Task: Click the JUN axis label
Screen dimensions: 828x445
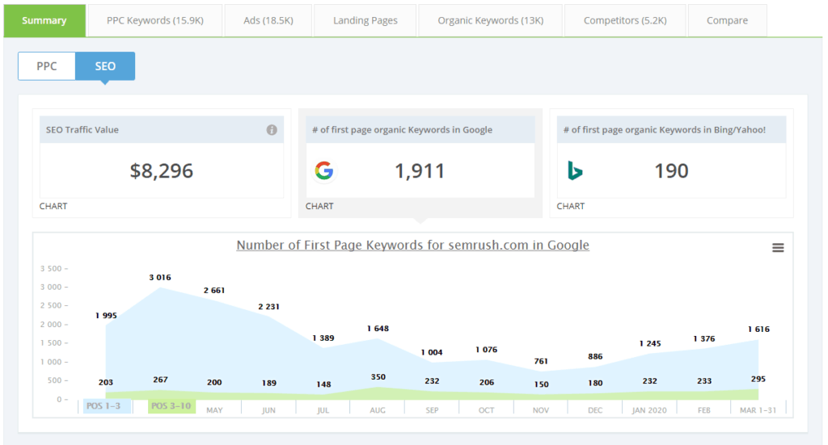Action: 268,410
